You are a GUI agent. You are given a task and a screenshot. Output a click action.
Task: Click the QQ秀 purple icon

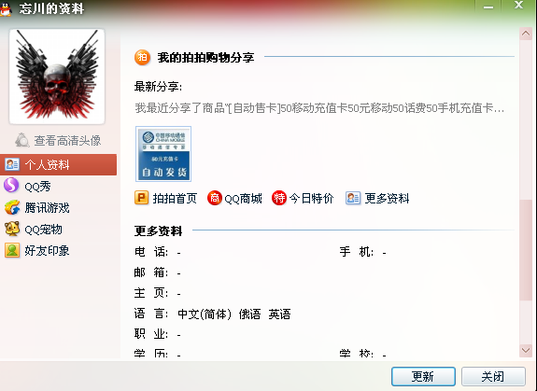[11, 186]
